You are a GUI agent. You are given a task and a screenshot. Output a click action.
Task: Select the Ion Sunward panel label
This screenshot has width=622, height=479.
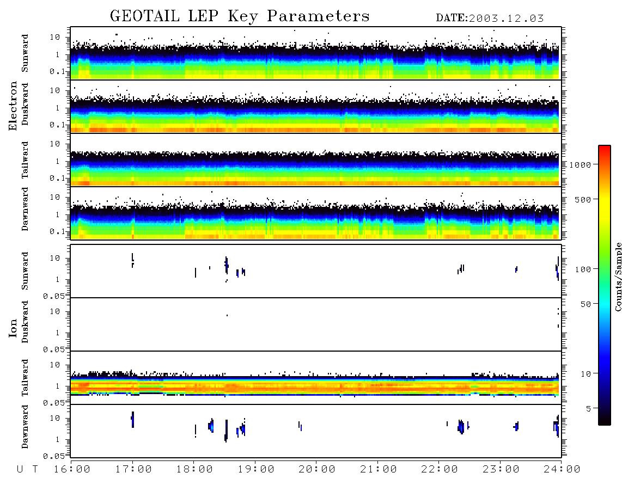[x=25, y=271]
